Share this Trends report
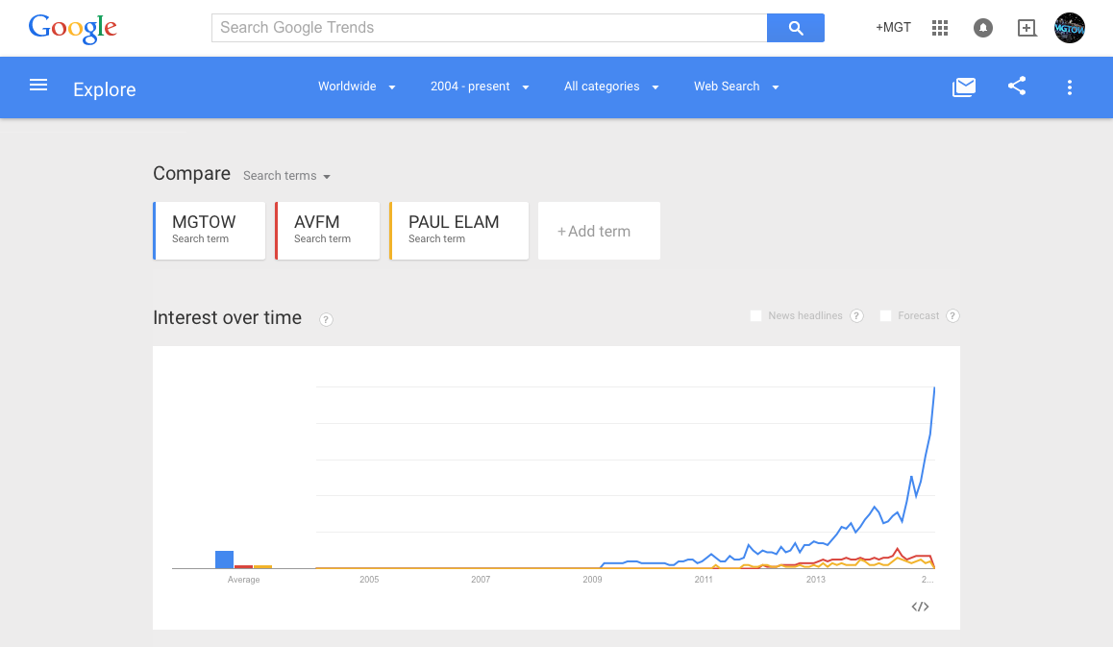Image resolution: width=1113 pixels, height=647 pixels. point(1017,87)
